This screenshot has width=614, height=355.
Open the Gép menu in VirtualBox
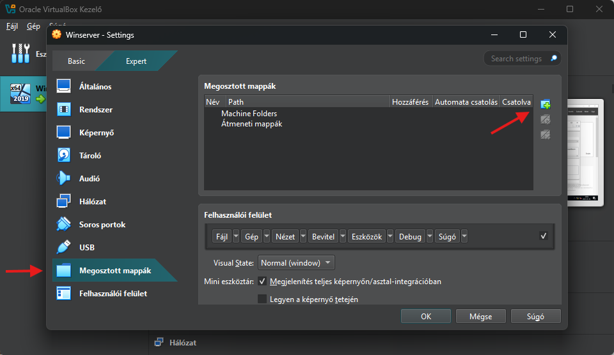coord(33,26)
